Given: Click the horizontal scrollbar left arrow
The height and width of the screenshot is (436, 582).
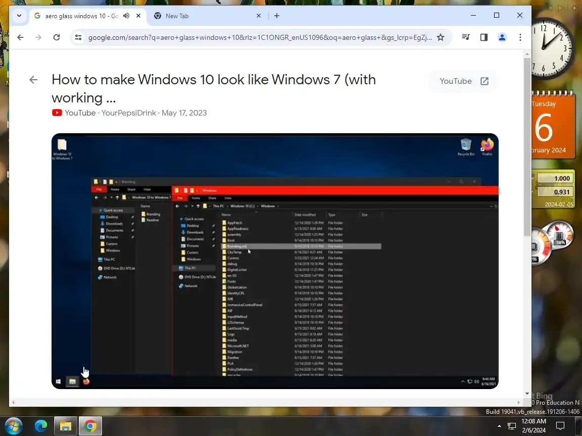Looking at the screenshot, I should click(x=13, y=402).
